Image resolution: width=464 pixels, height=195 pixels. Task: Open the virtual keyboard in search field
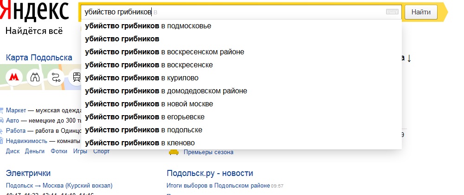tap(392, 12)
